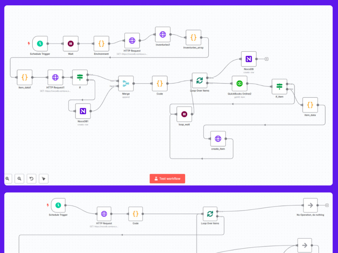The width and height of the screenshot is (338, 253).
Task: Open the Wait node
Action: tap(71, 44)
